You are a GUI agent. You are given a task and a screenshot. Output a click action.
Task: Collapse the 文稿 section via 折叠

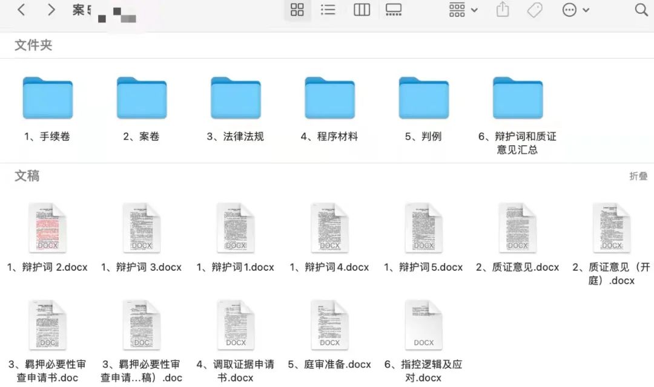tap(640, 176)
